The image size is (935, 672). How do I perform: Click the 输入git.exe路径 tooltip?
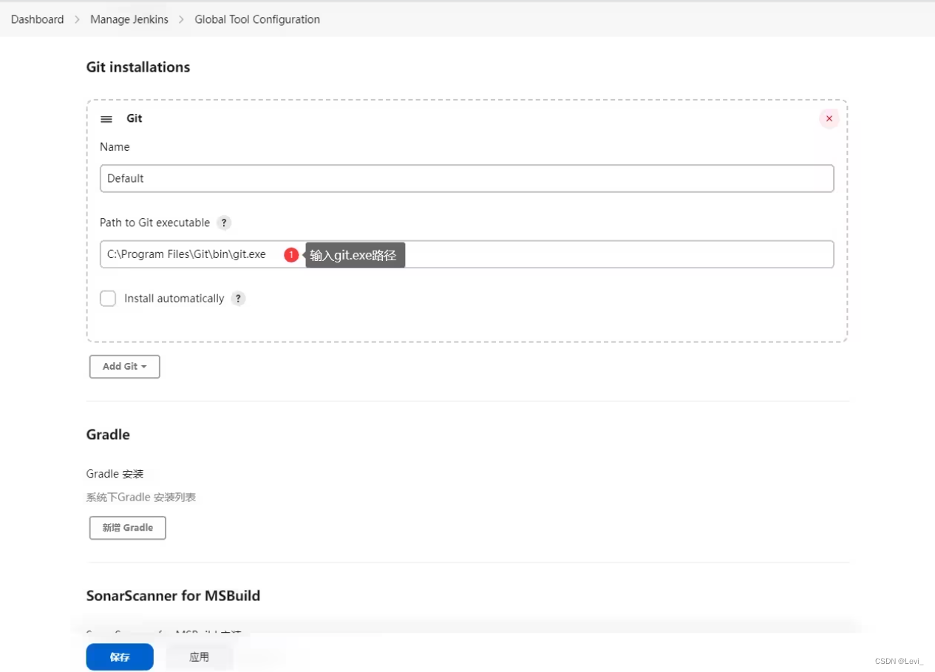355,254
